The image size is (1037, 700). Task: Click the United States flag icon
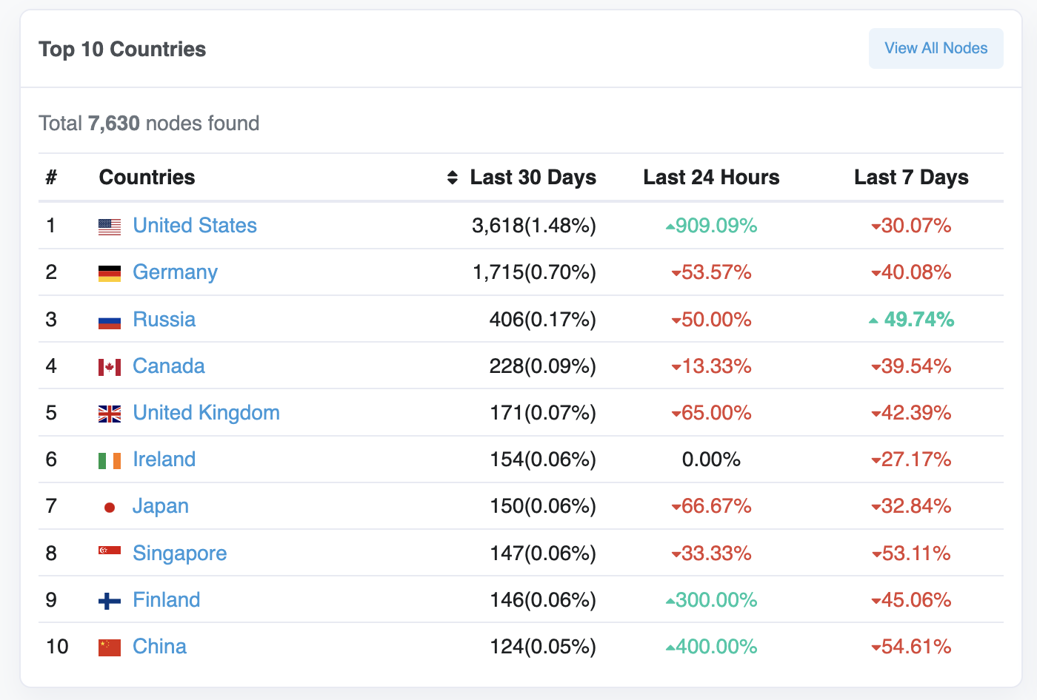pyautogui.click(x=108, y=226)
